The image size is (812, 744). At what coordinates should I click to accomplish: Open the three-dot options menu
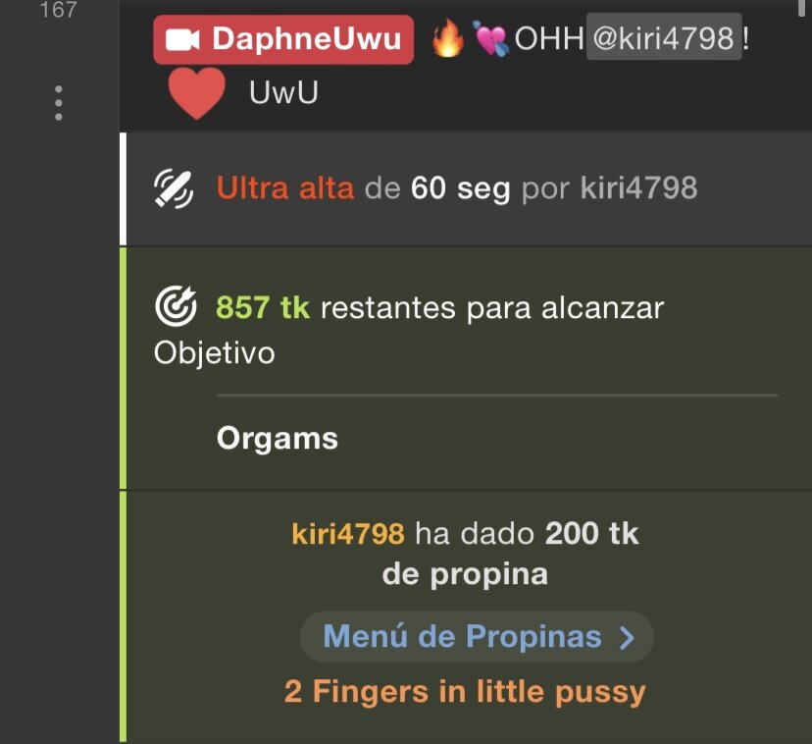(59, 103)
